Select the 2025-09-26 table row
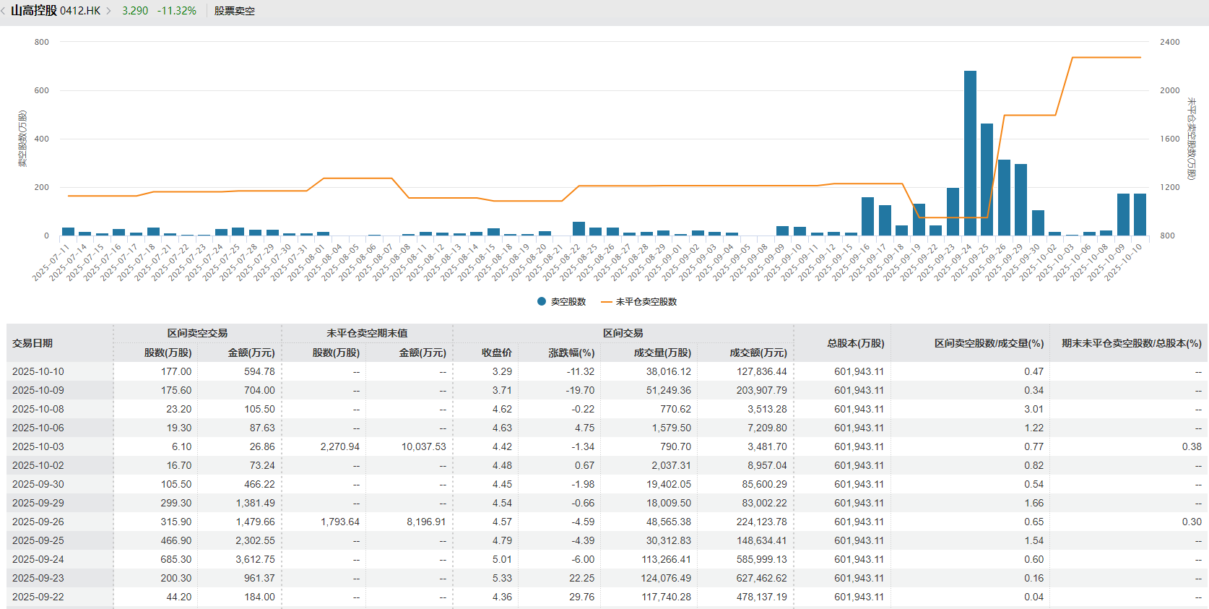The width and height of the screenshot is (1209, 609). [38, 522]
